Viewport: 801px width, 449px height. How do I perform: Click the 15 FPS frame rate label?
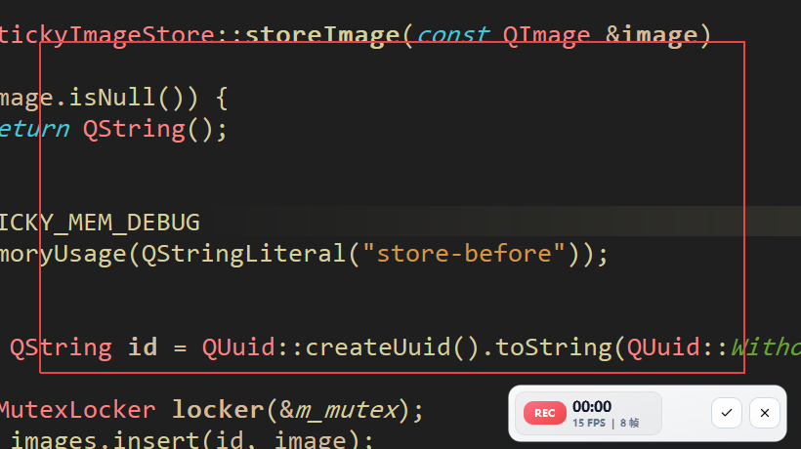pyautogui.click(x=588, y=423)
